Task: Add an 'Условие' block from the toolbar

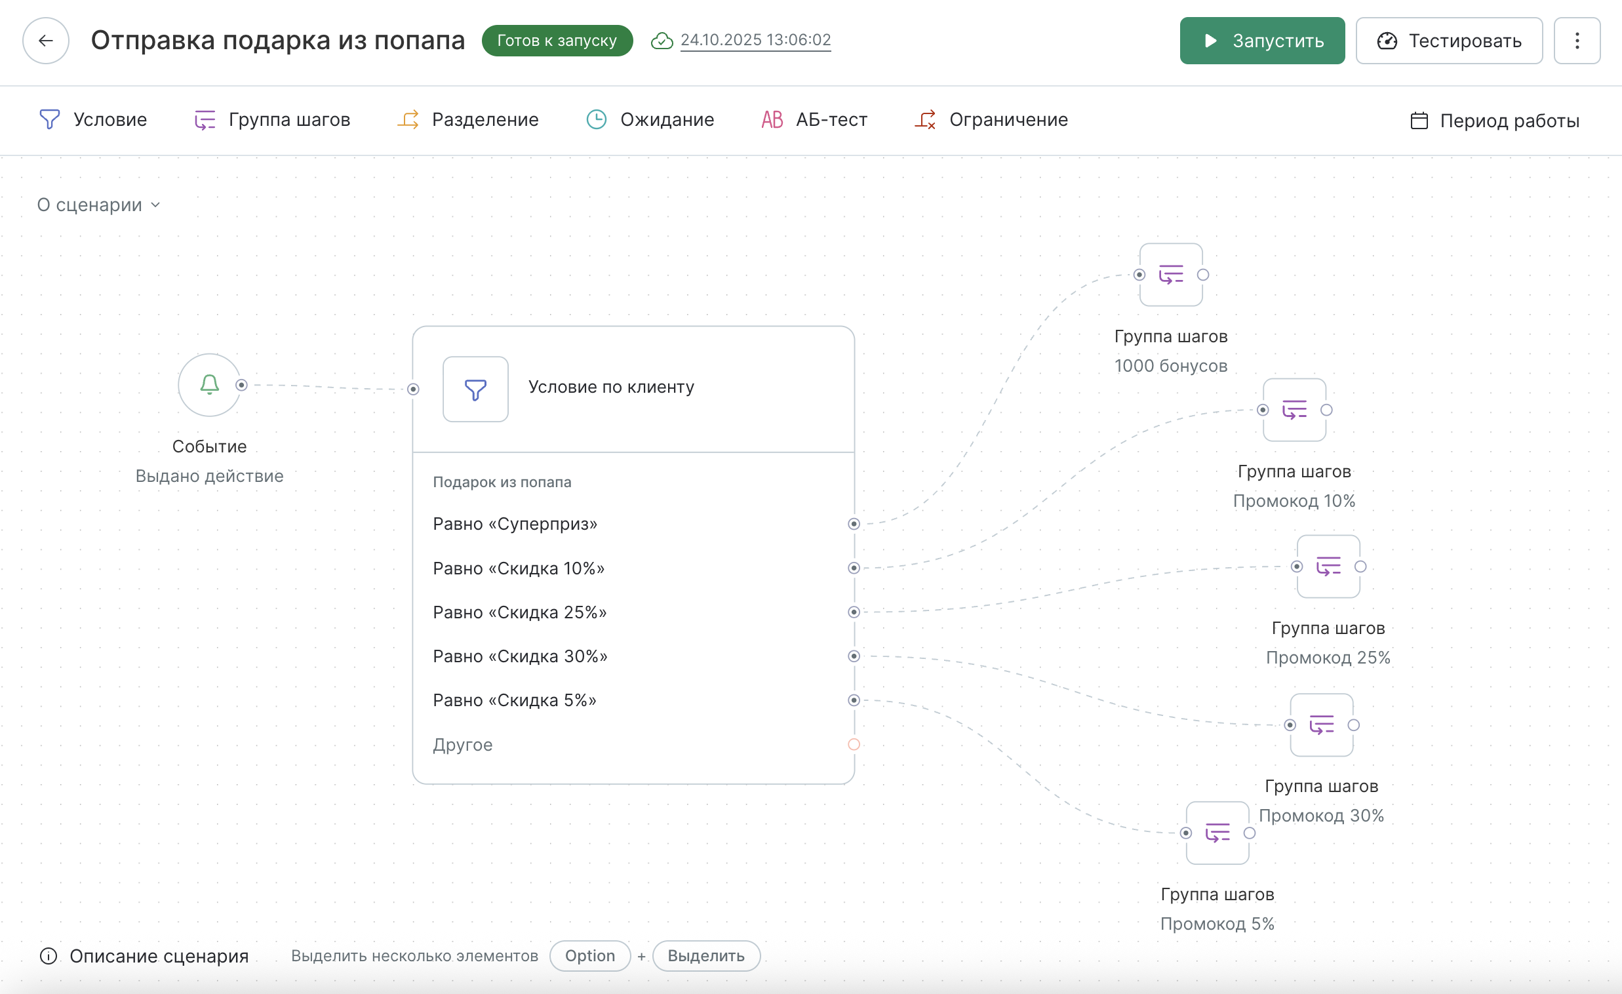Action: [94, 120]
